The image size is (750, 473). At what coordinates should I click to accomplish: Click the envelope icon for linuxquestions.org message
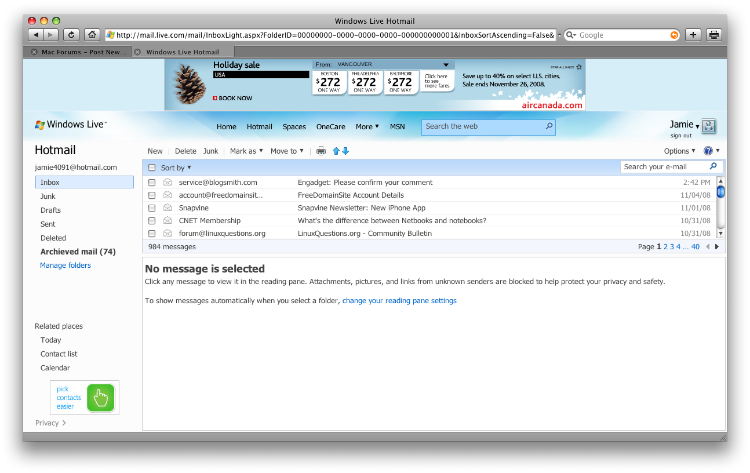coord(168,233)
